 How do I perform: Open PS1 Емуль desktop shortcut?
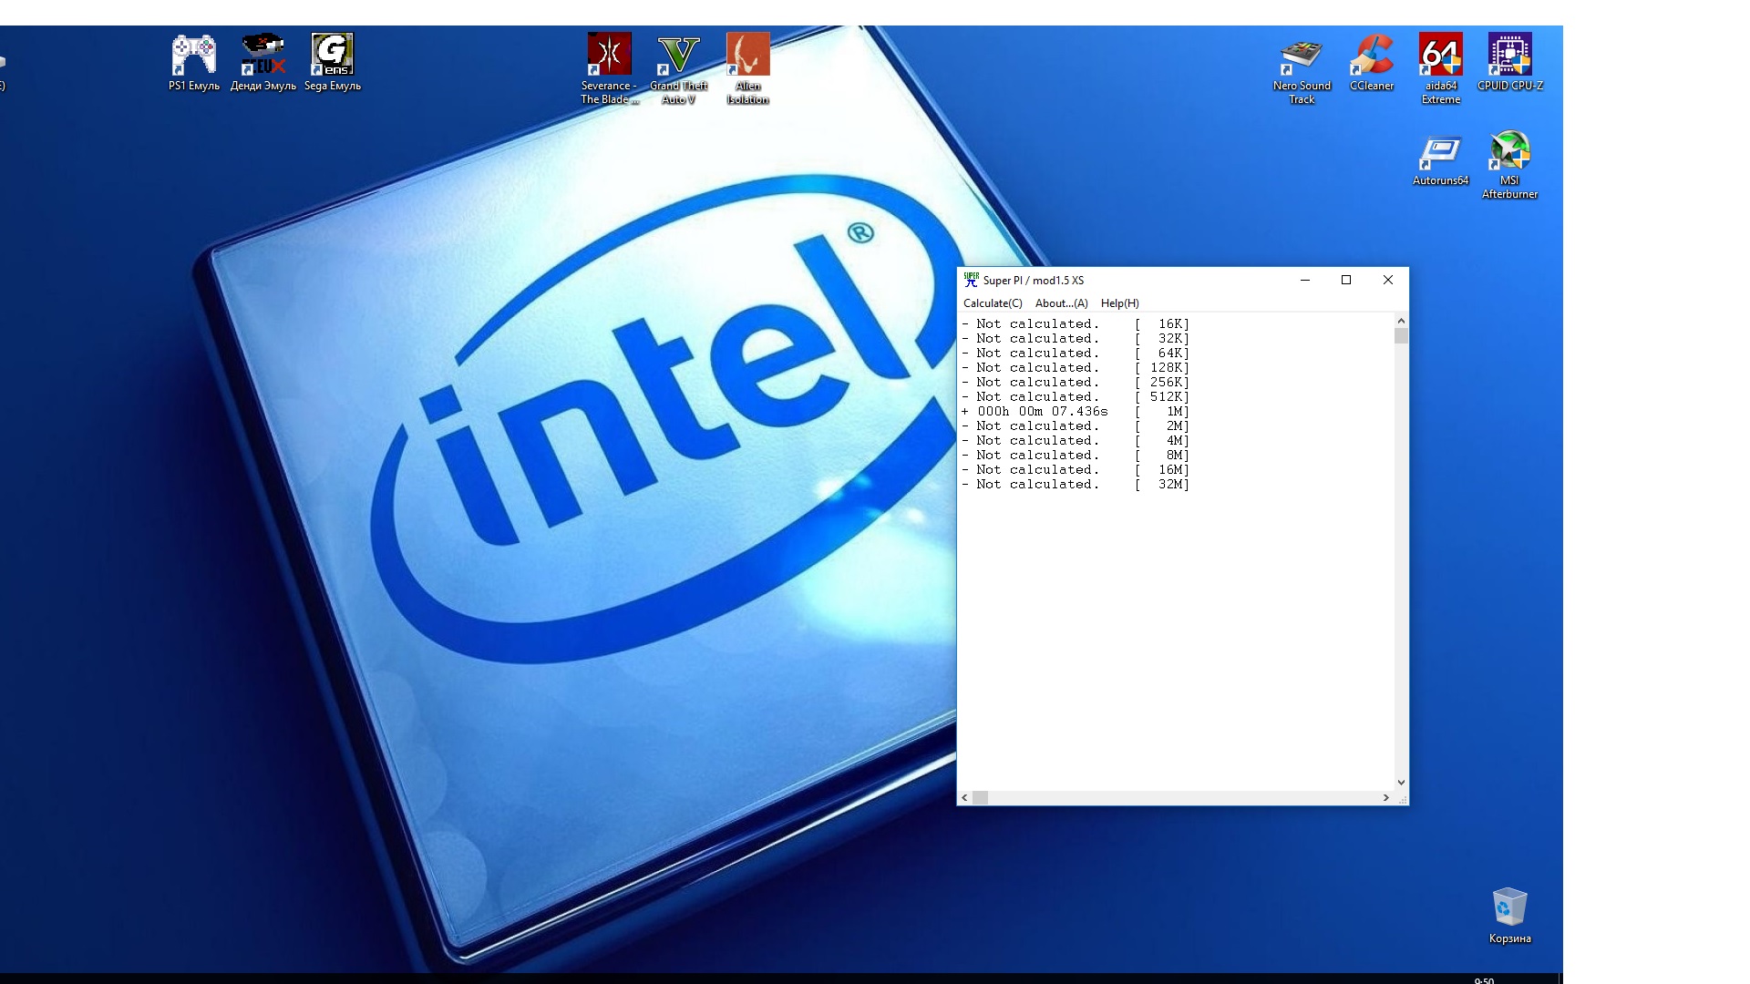coord(193,56)
